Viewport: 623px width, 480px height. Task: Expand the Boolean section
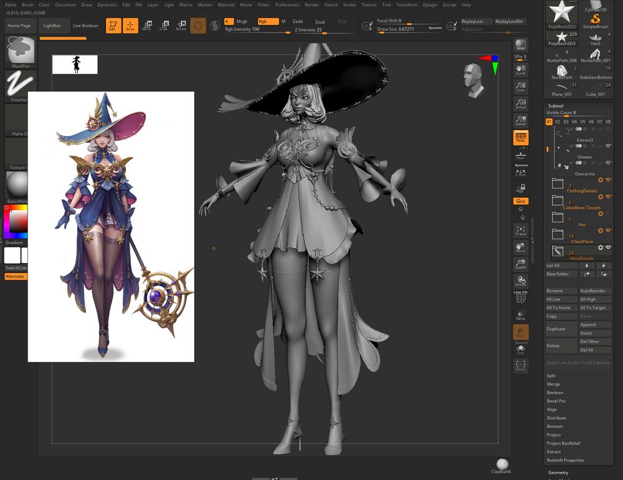coord(554,393)
